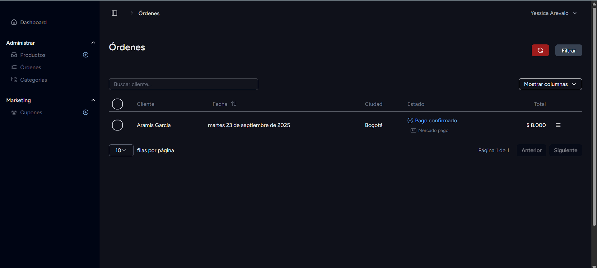Sort orders by Fecha arrows icon

(234, 104)
